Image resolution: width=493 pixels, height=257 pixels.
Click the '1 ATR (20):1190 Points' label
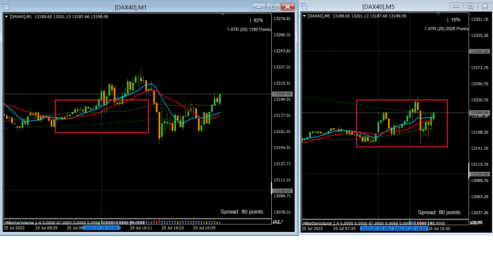[249, 30]
